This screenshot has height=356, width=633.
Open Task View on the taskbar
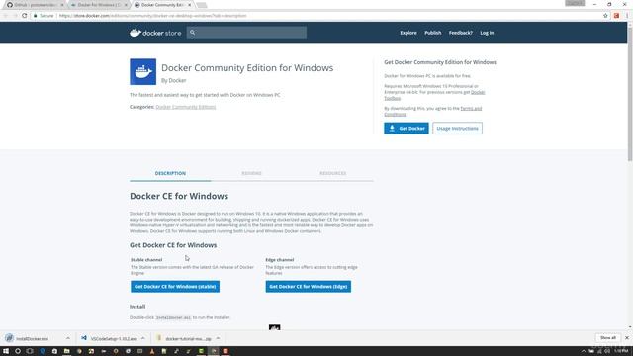click(30, 351)
